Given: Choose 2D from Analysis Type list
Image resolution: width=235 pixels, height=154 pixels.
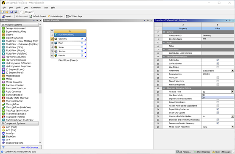Looking at the screenshot, I should point(218,97).
